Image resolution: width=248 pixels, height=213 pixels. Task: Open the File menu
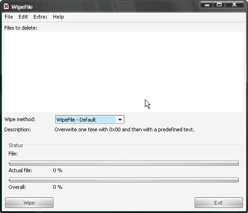(x=9, y=17)
